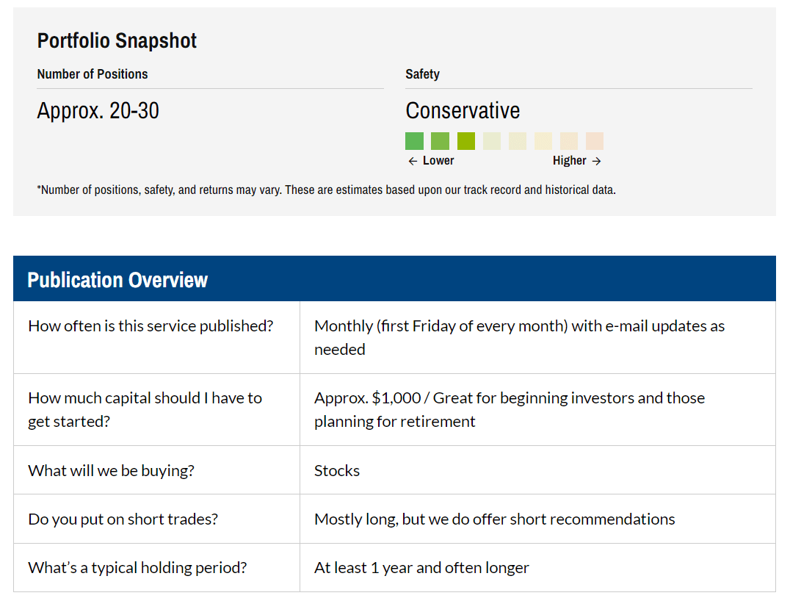Click the 'Stocks' answer cell
790x601 pixels.
click(337, 470)
